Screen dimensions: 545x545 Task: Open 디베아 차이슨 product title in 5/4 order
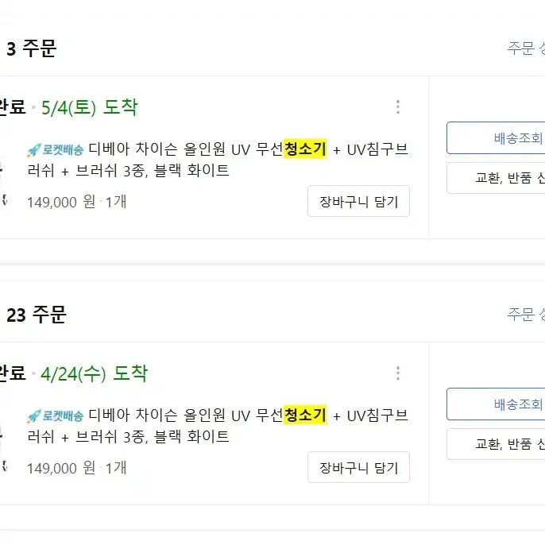pyautogui.click(x=218, y=160)
